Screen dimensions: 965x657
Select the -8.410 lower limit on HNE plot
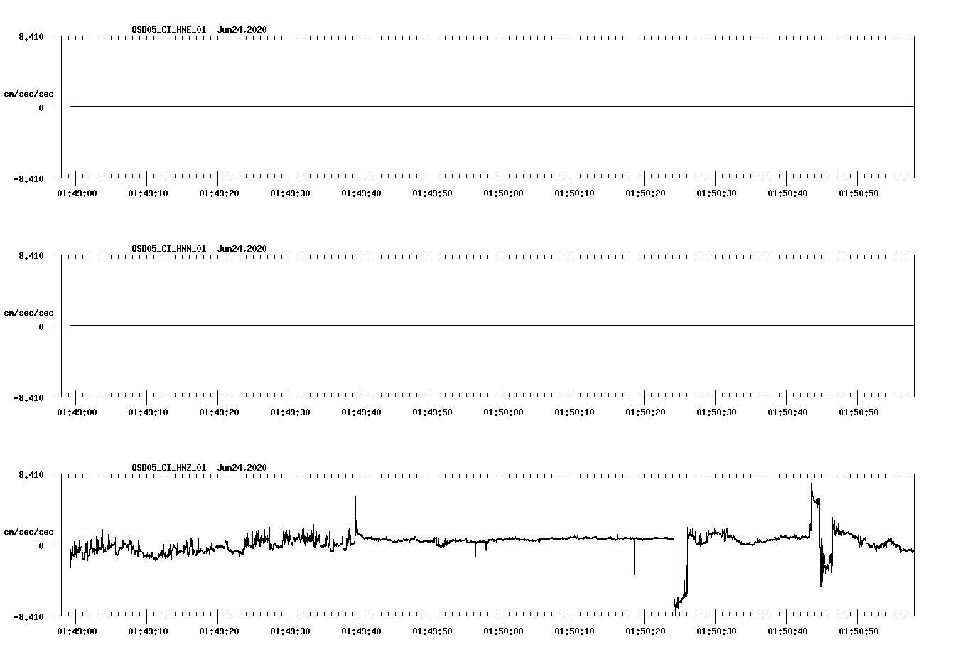(28, 179)
